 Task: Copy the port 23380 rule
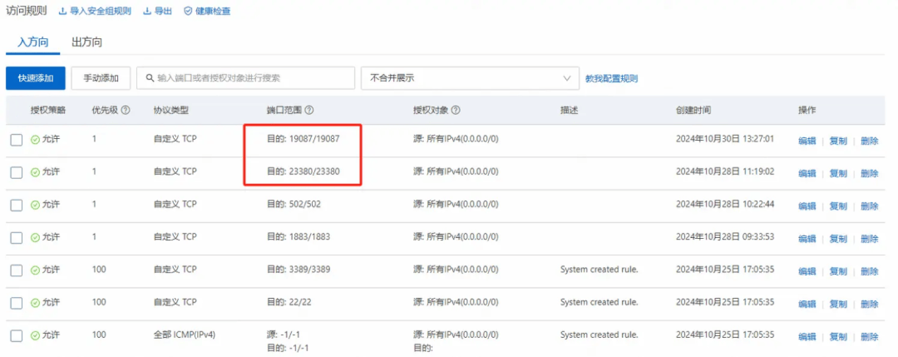click(x=838, y=173)
